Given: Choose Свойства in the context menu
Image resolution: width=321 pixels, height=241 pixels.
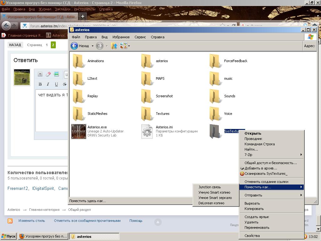Looking at the screenshot, I should click(252, 236).
